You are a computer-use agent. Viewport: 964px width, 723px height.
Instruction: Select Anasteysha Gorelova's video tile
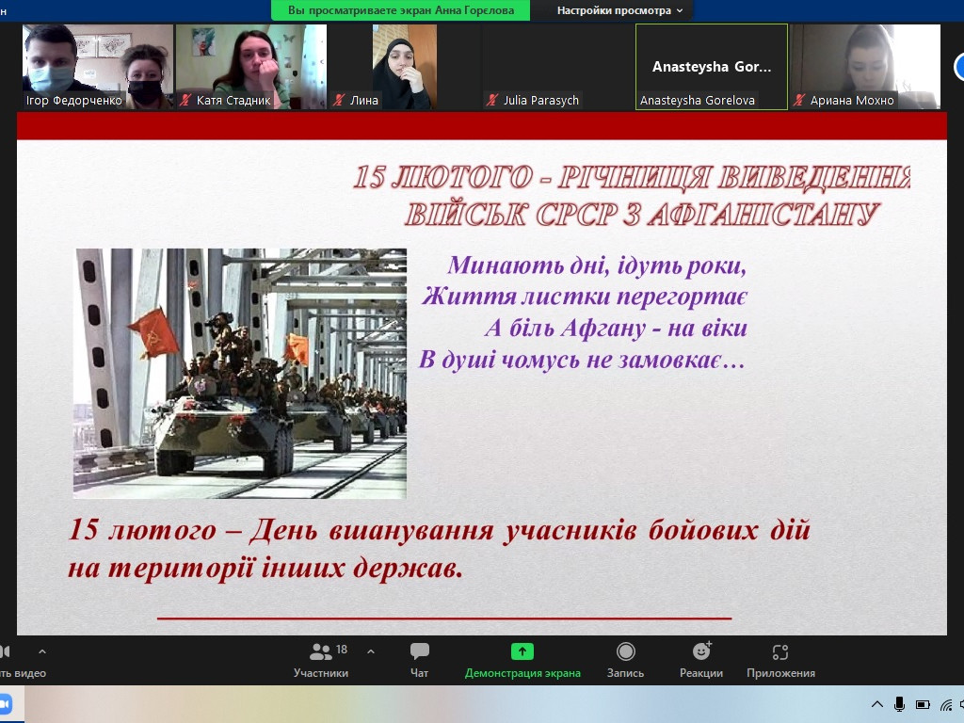point(711,66)
